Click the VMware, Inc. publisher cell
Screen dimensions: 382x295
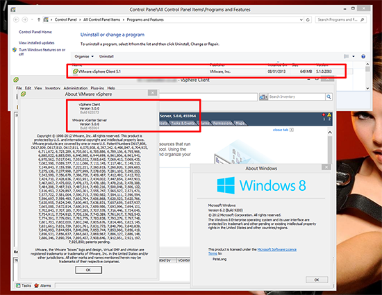coord(219,71)
